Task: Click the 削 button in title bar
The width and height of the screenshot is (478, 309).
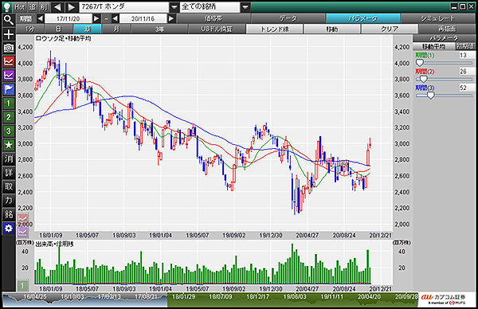Action: pos(44,7)
